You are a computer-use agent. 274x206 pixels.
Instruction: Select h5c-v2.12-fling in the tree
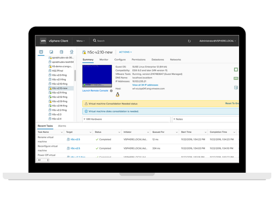(60, 97)
